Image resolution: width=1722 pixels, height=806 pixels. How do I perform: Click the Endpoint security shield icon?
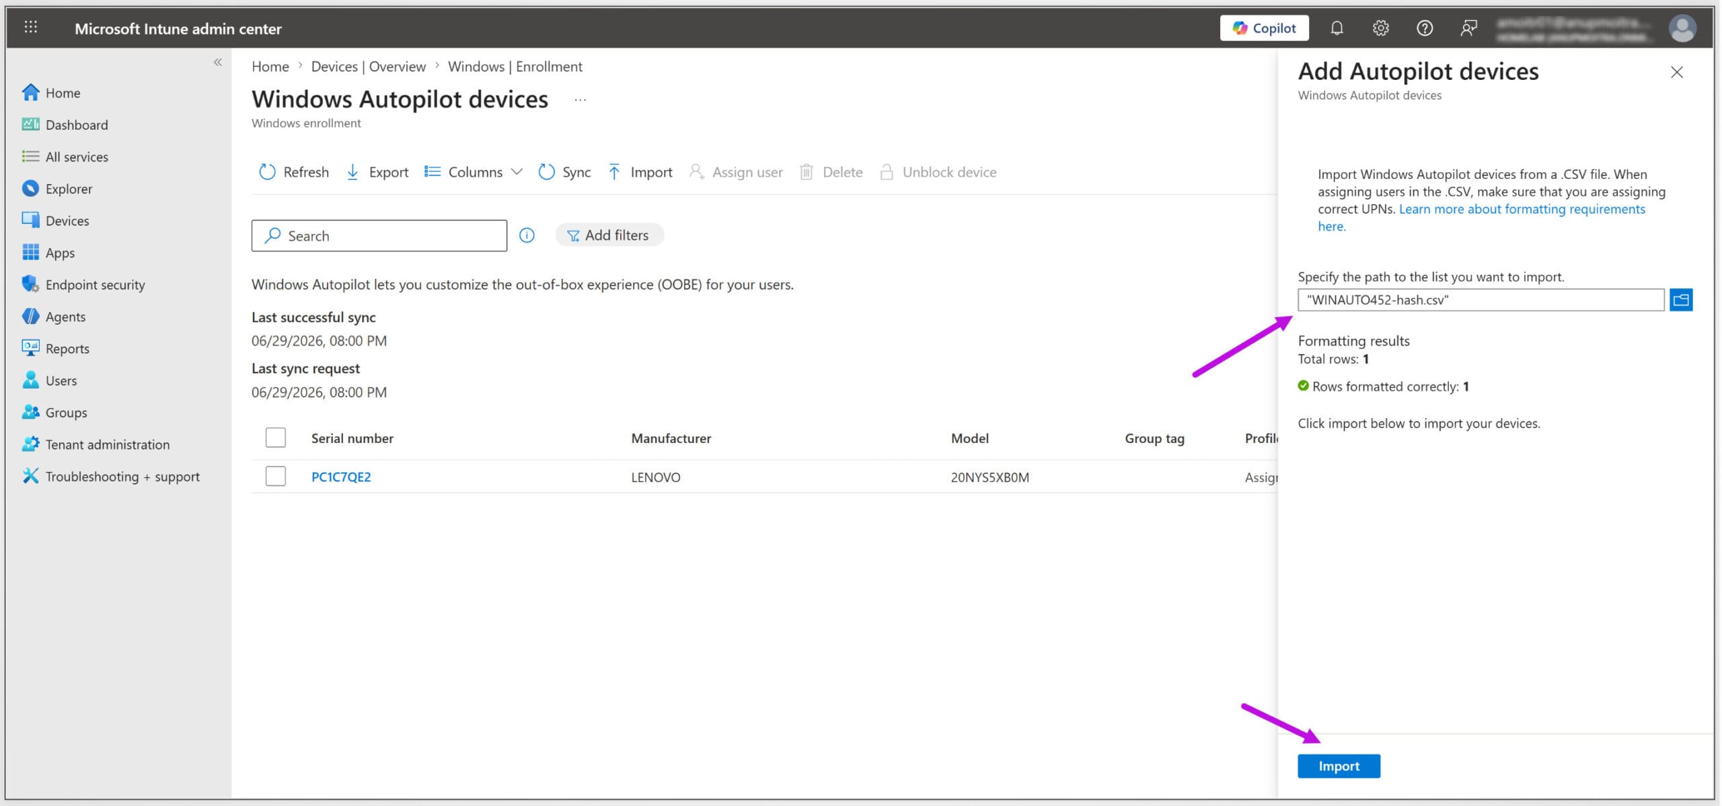(30, 284)
